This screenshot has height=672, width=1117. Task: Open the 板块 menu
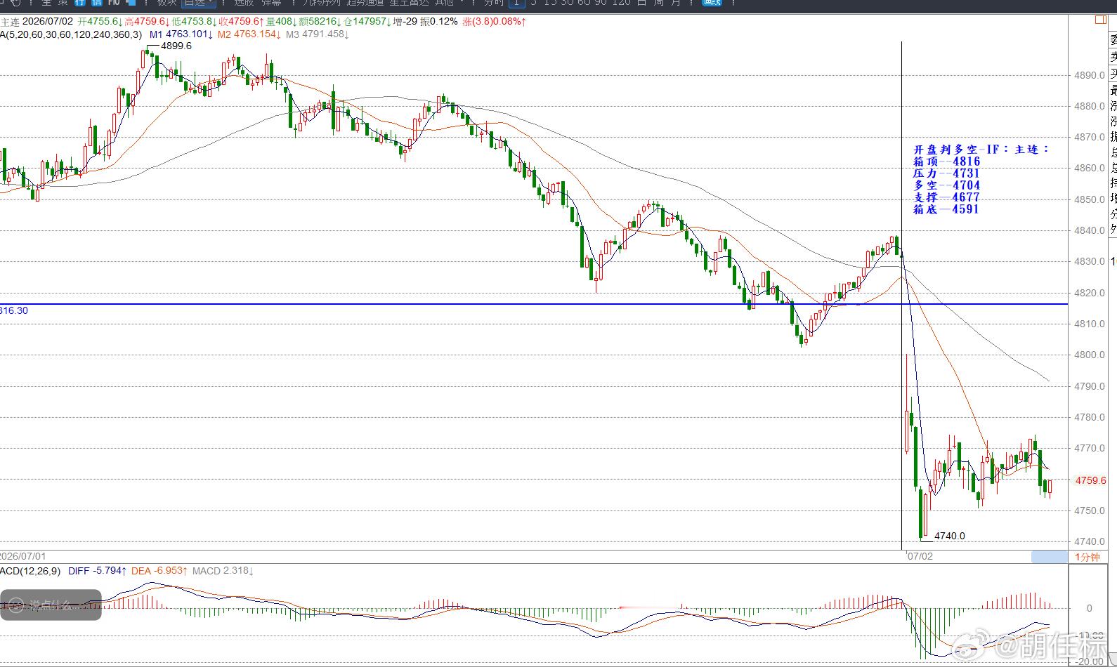pos(166,3)
